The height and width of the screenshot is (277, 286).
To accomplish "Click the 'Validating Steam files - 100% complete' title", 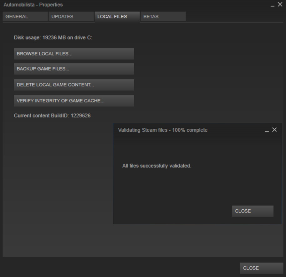I will 163,130.
